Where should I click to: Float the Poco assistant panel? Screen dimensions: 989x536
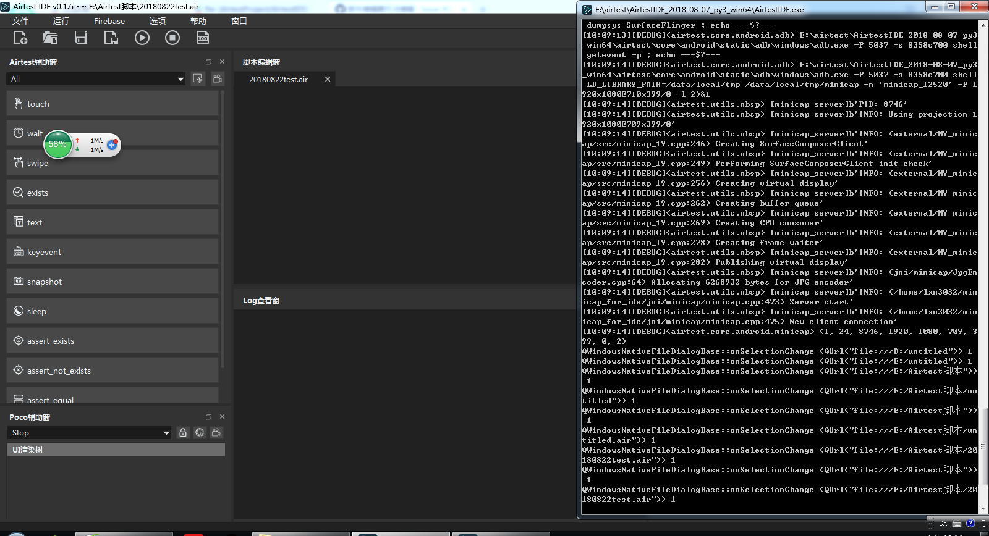coord(208,417)
